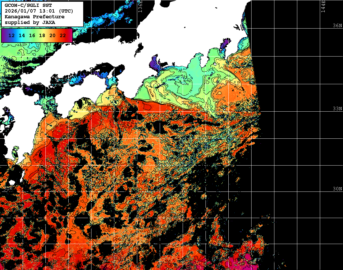Click the 30N label on the right edge
This screenshot has width=343, height=270.
pyautogui.click(x=337, y=189)
